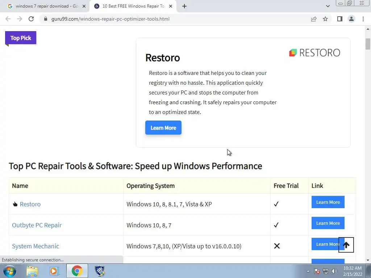Click the 'Top PC Repair Tools & Software' heading
Image resolution: width=371 pixels, height=278 pixels.
pyautogui.click(x=136, y=166)
